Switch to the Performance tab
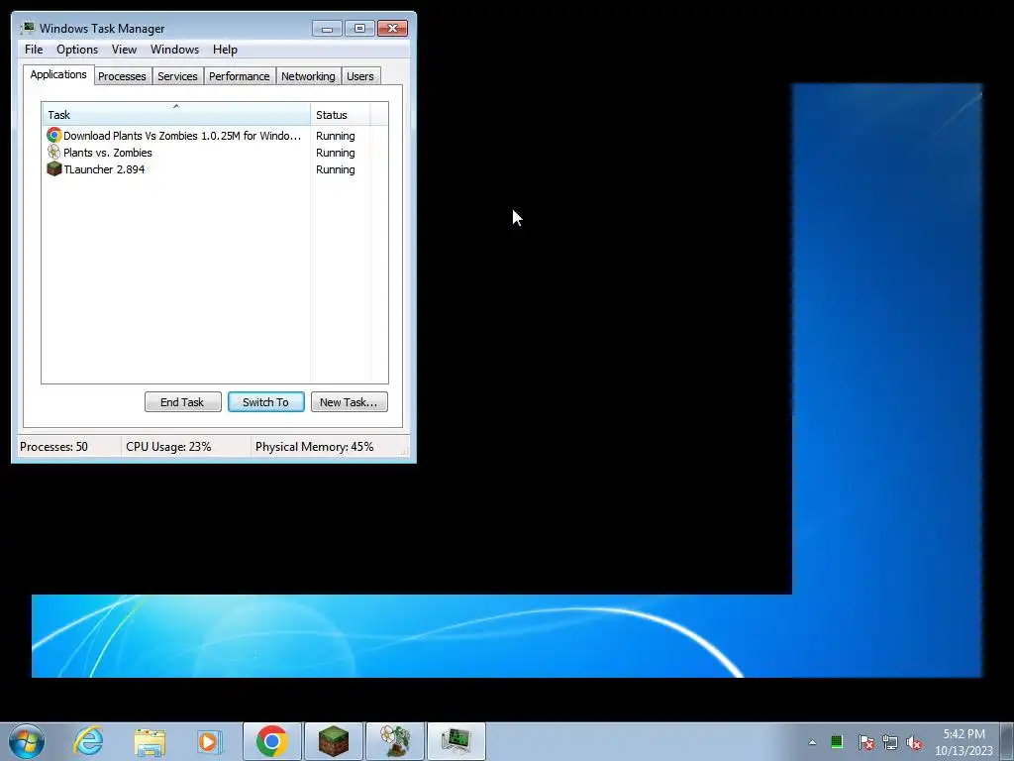 (x=240, y=76)
